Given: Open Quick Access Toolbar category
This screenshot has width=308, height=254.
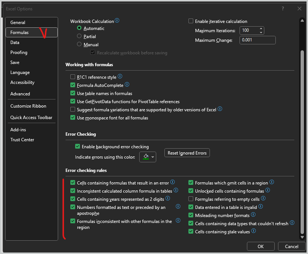Looking at the screenshot, I should 31,118.
